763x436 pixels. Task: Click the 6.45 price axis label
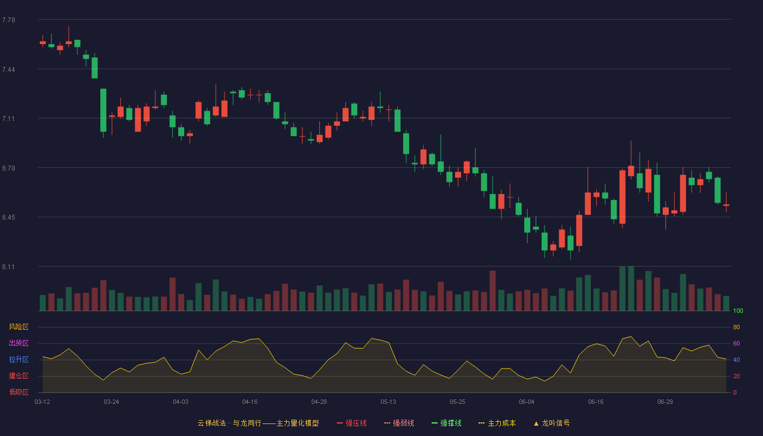[9, 217]
